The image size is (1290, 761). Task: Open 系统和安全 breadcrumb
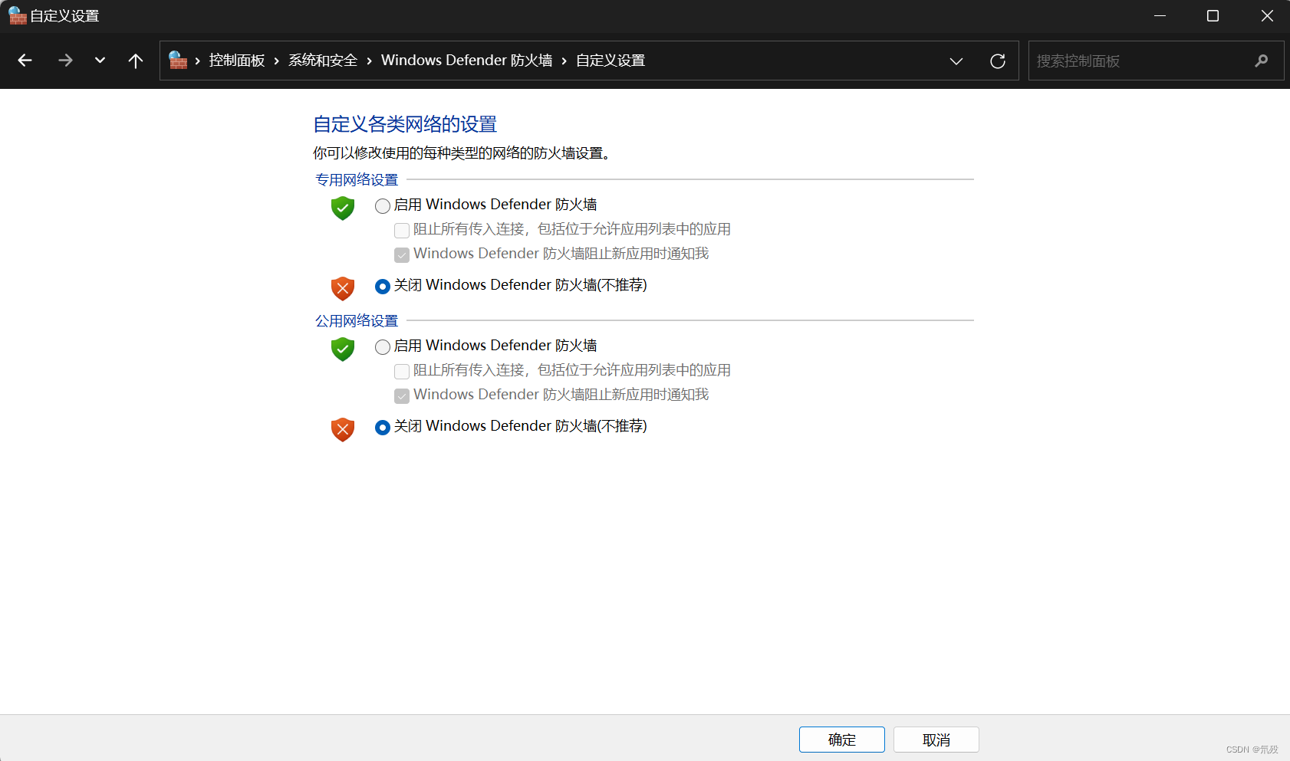point(323,61)
